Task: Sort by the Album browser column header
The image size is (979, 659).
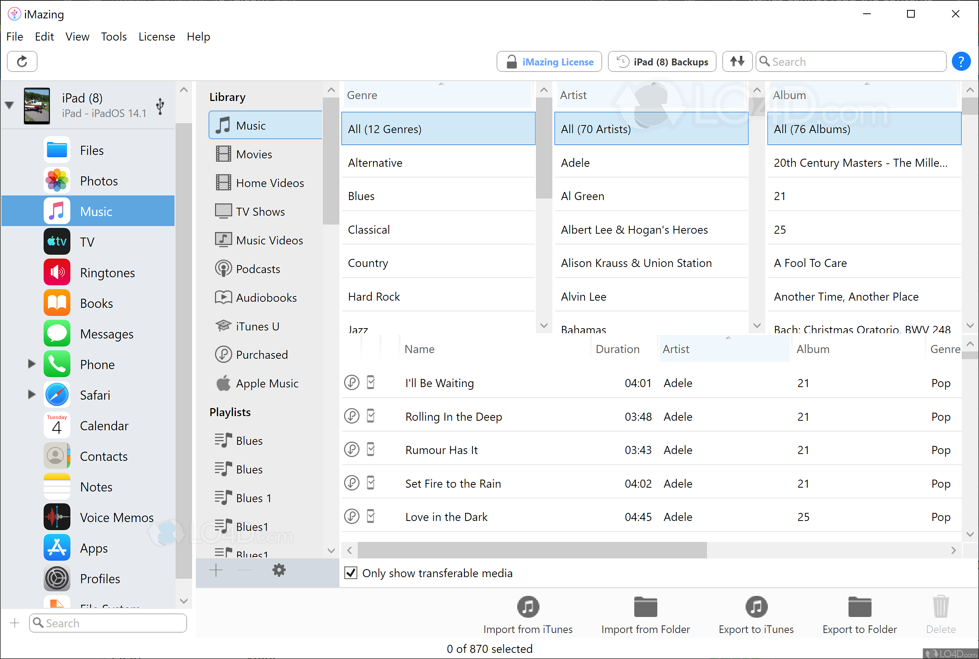Action: point(863,95)
